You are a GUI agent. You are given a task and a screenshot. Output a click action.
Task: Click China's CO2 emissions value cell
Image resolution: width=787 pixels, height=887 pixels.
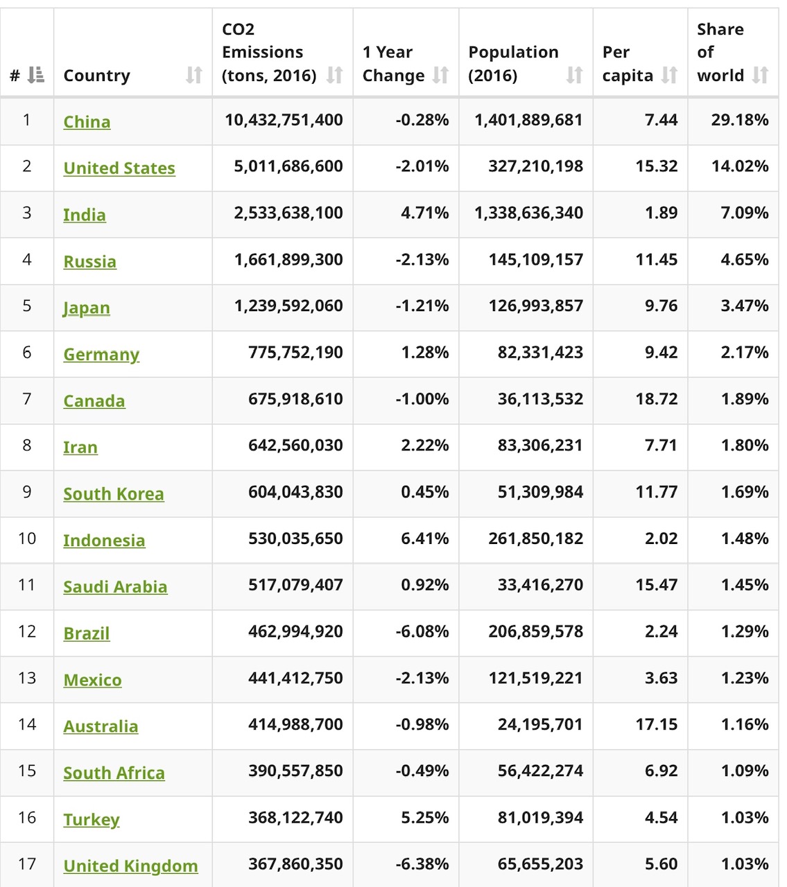point(284,120)
